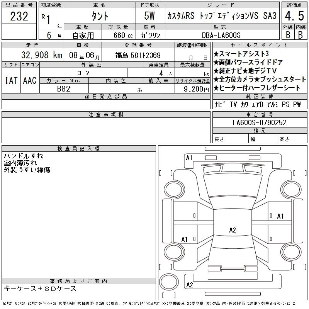Viewport: 309px width, 309px height.
Task: Select inspector note 外装うすい線傷
Action: [27, 170]
